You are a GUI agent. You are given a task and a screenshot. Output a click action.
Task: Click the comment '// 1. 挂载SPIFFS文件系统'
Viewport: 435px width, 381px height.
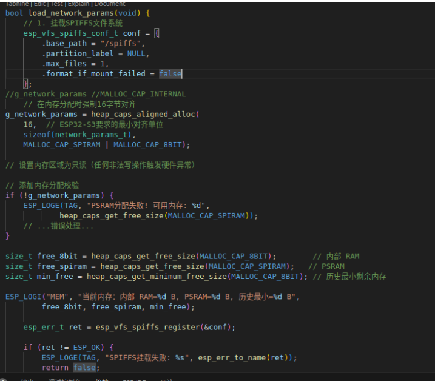click(x=73, y=23)
